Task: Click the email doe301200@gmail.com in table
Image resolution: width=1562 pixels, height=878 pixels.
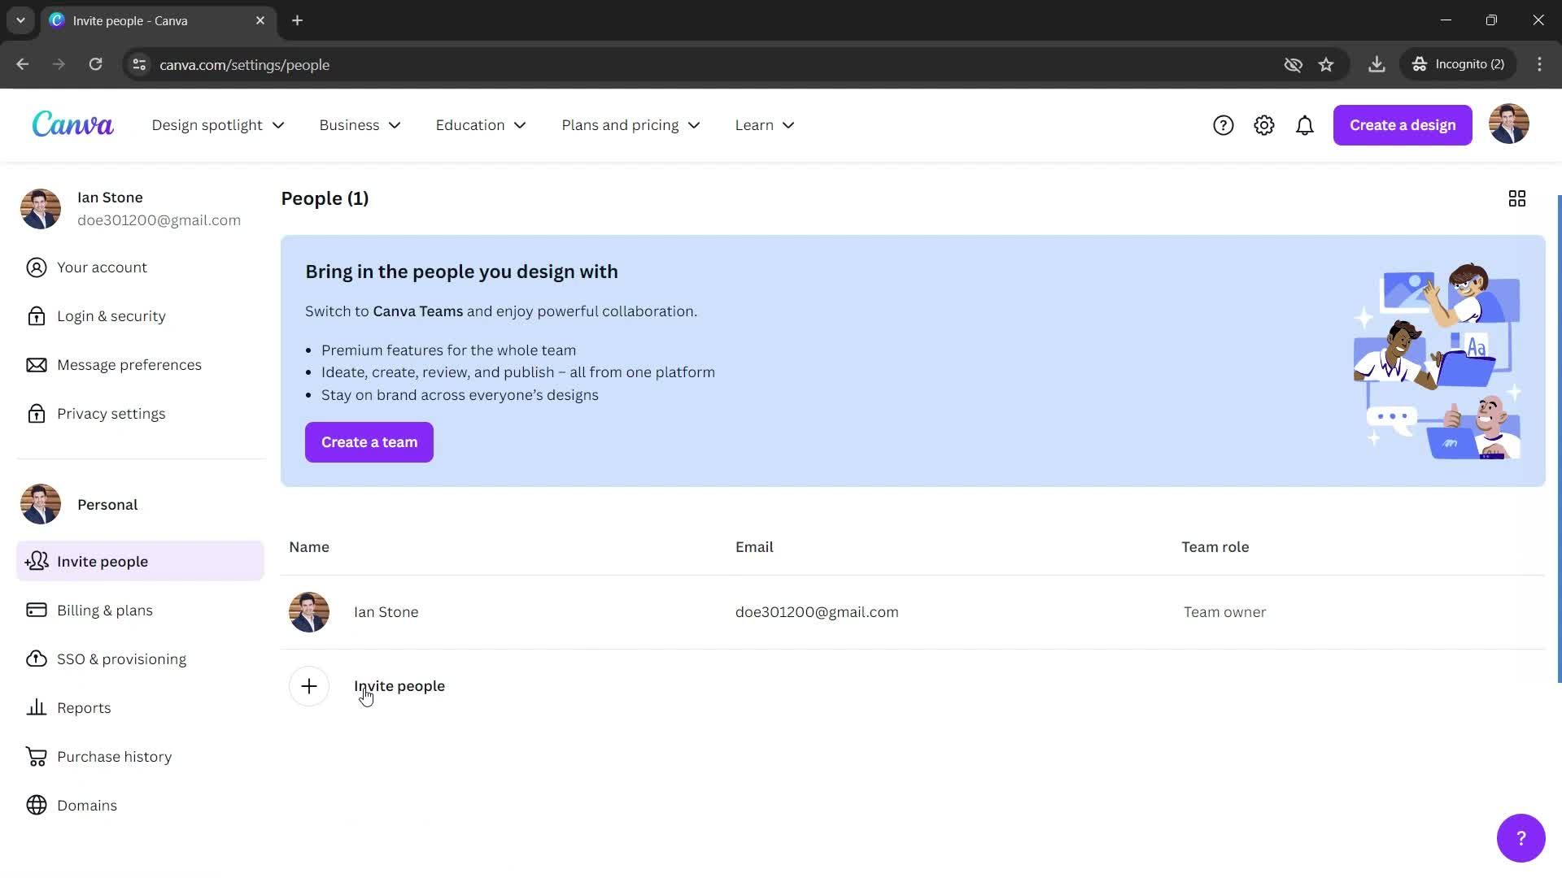Action: [817, 612]
